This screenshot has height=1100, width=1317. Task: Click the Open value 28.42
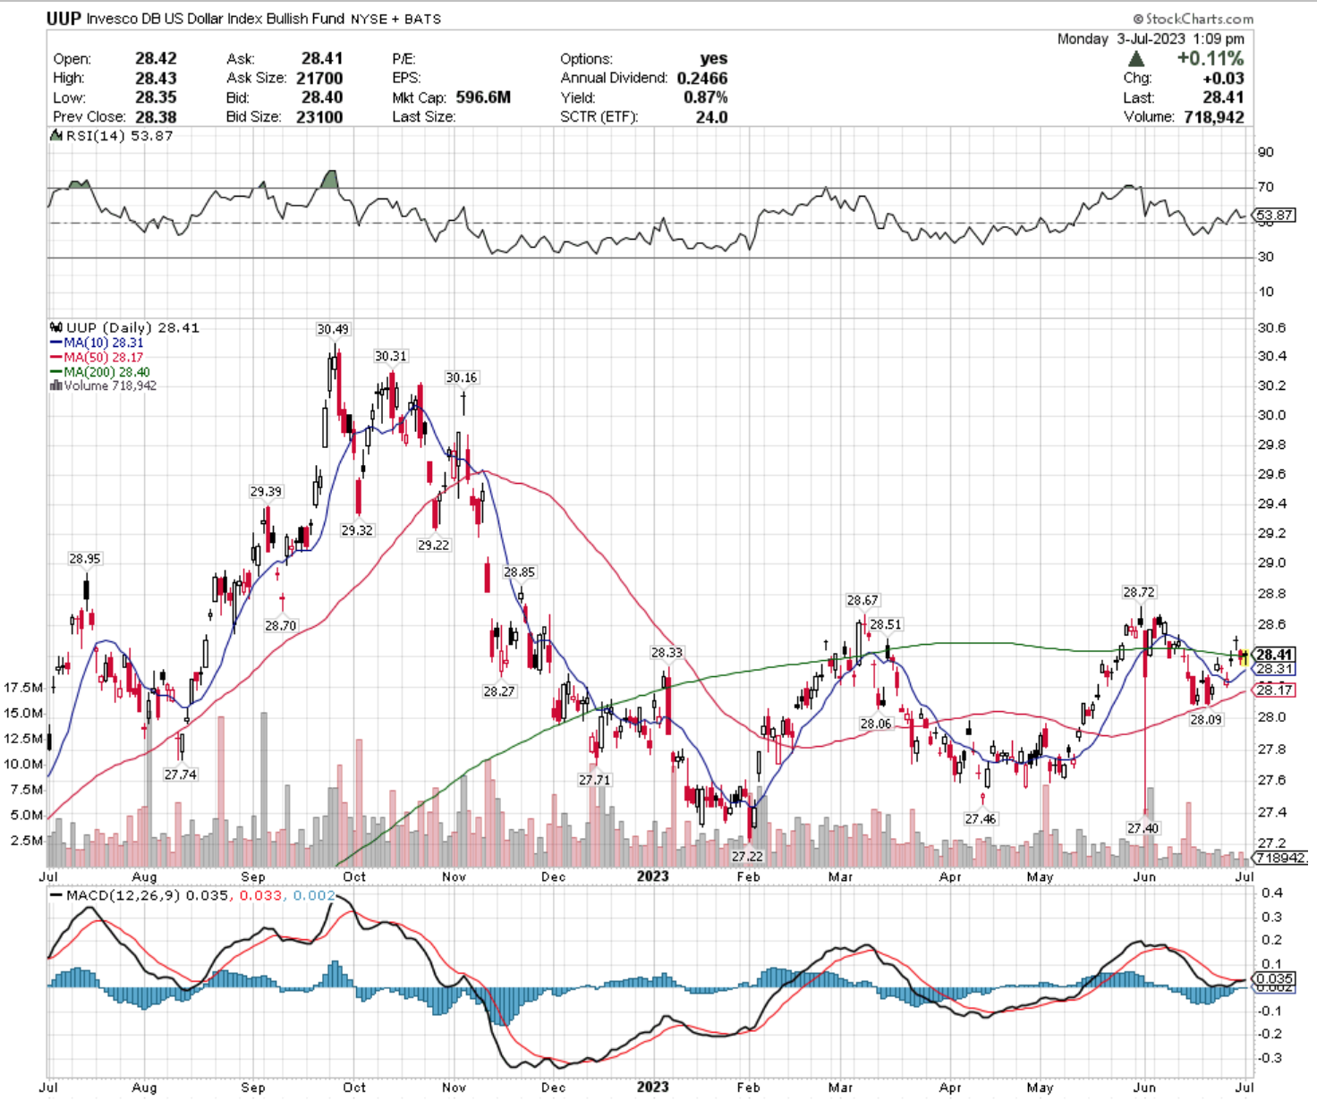pyautogui.click(x=156, y=58)
